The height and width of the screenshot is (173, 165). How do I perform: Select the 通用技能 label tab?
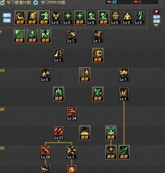[x=7, y=18]
